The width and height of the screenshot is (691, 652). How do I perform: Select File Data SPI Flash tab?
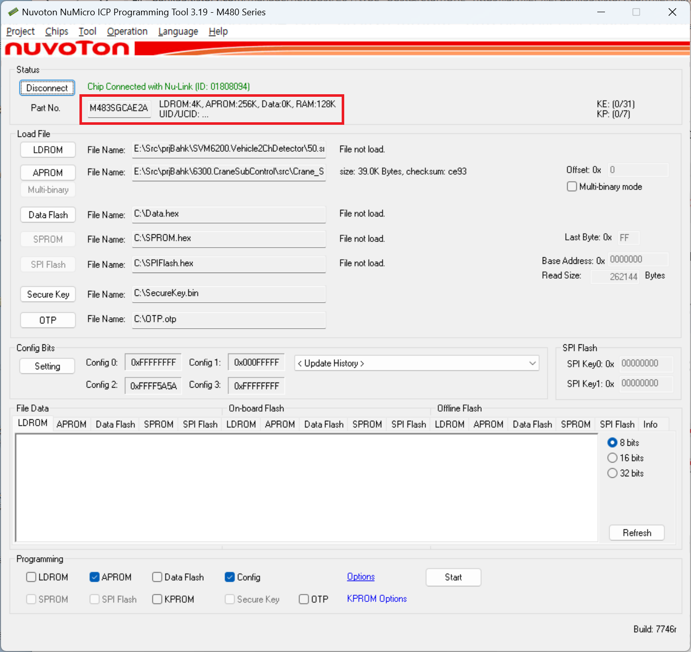(200, 424)
